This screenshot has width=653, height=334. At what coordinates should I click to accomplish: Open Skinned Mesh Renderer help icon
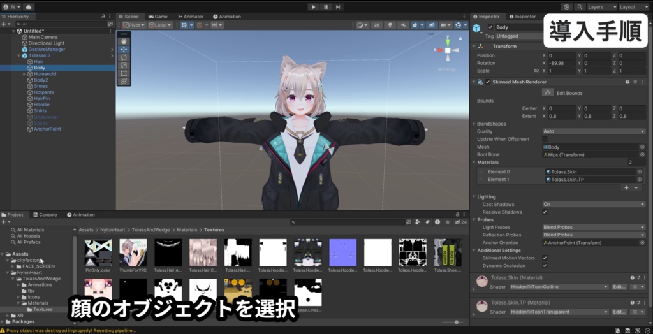(627, 82)
